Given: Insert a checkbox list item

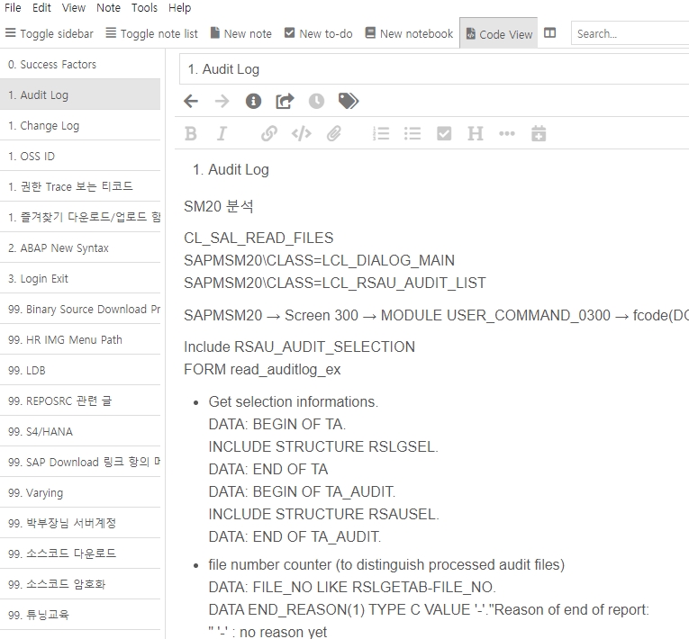Looking at the screenshot, I should (x=444, y=134).
